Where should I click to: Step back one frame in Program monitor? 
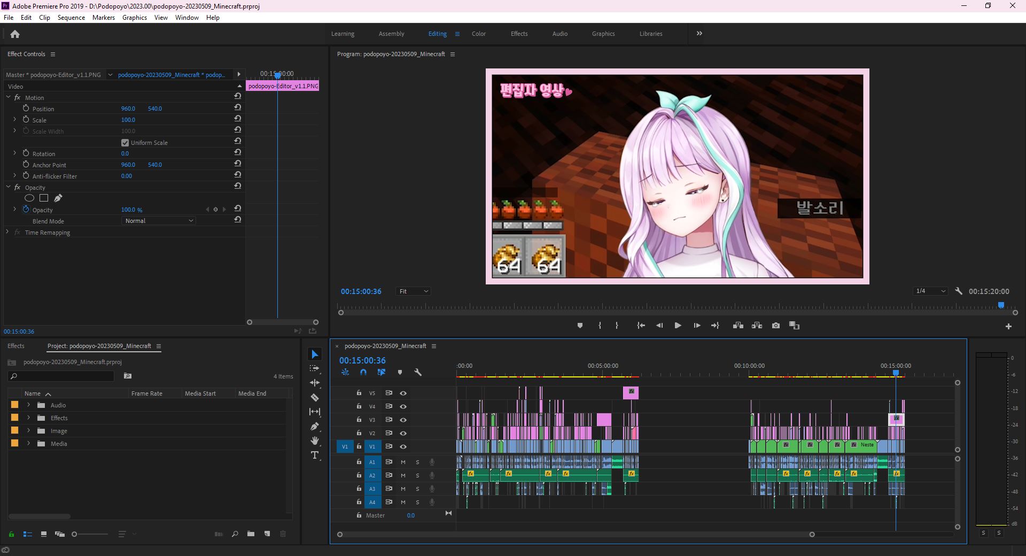click(659, 325)
